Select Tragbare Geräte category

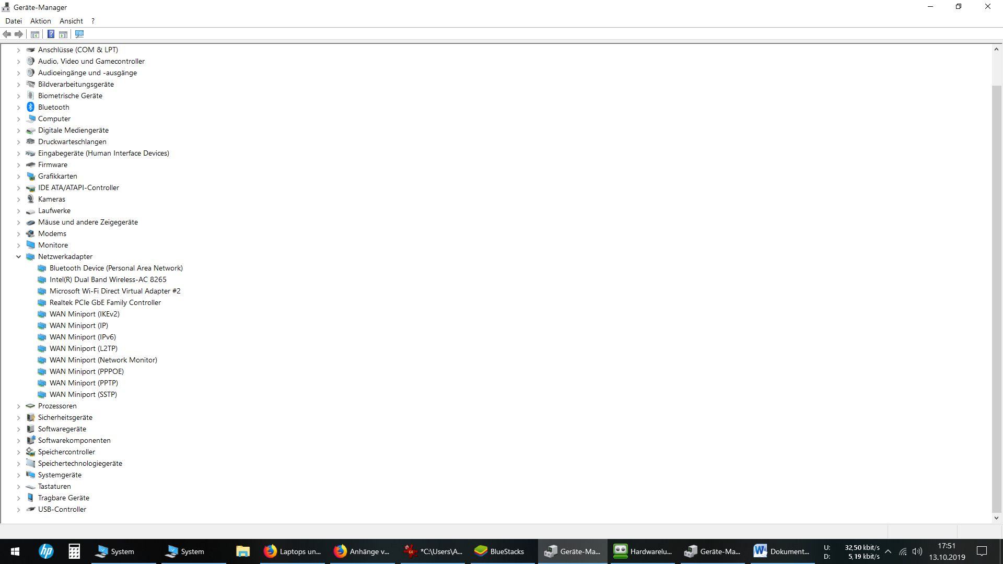(64, 498)
